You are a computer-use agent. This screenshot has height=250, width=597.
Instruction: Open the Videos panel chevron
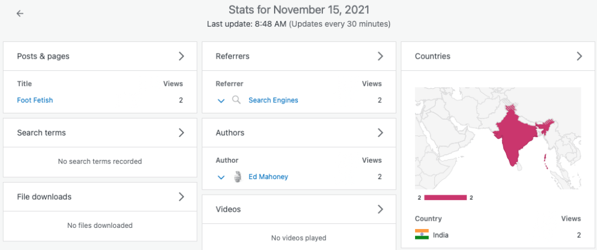[380, 209]
